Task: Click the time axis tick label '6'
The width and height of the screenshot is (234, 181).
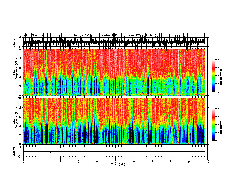Action: 134,161
